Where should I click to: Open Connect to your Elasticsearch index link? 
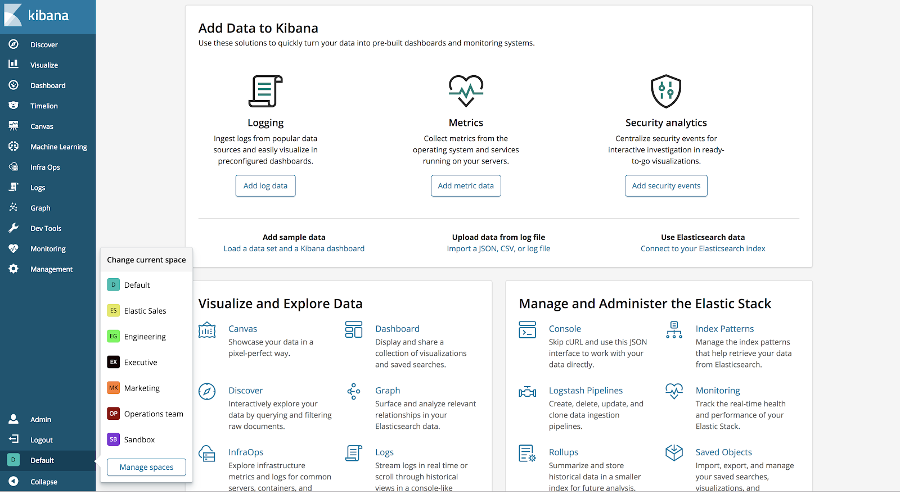point(703,248)
